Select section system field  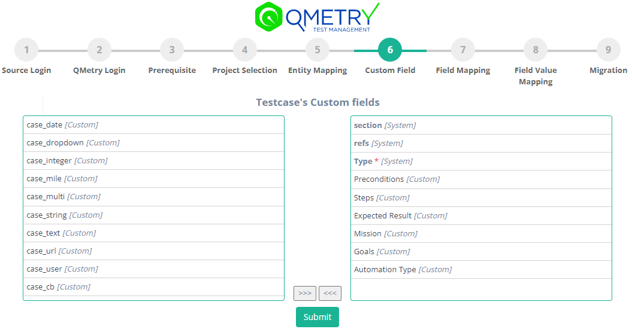481,125
